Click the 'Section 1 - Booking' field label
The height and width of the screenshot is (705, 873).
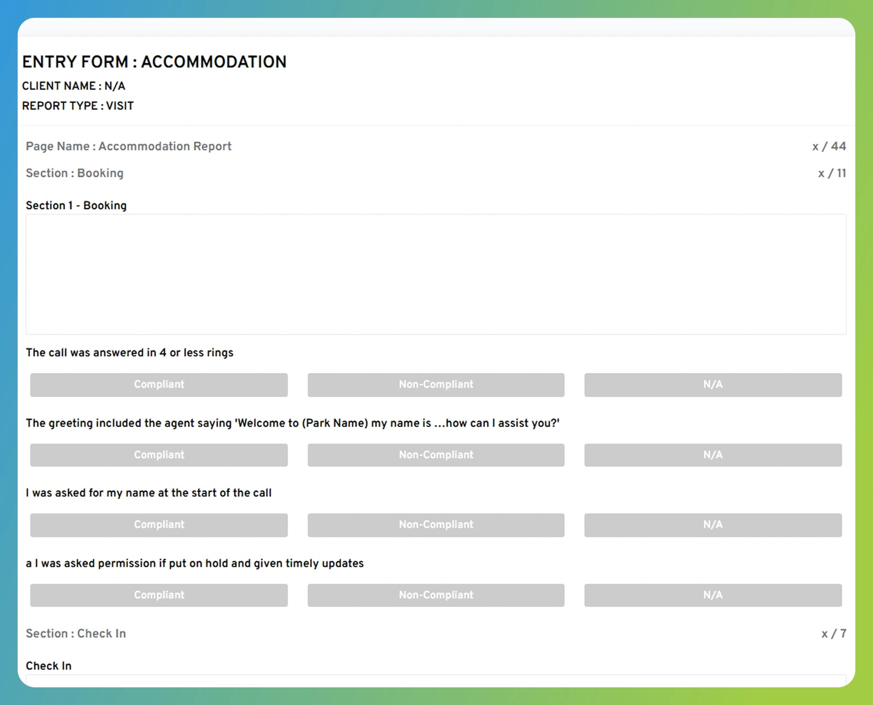click(76, 205)
